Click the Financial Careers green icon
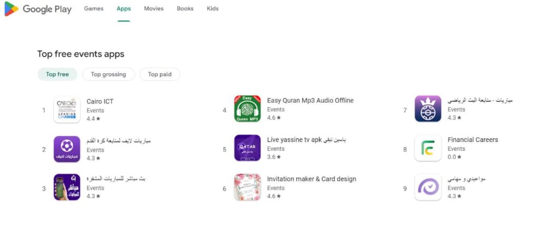This screenshot has width=538, height=240. click(x=428, y=148)
